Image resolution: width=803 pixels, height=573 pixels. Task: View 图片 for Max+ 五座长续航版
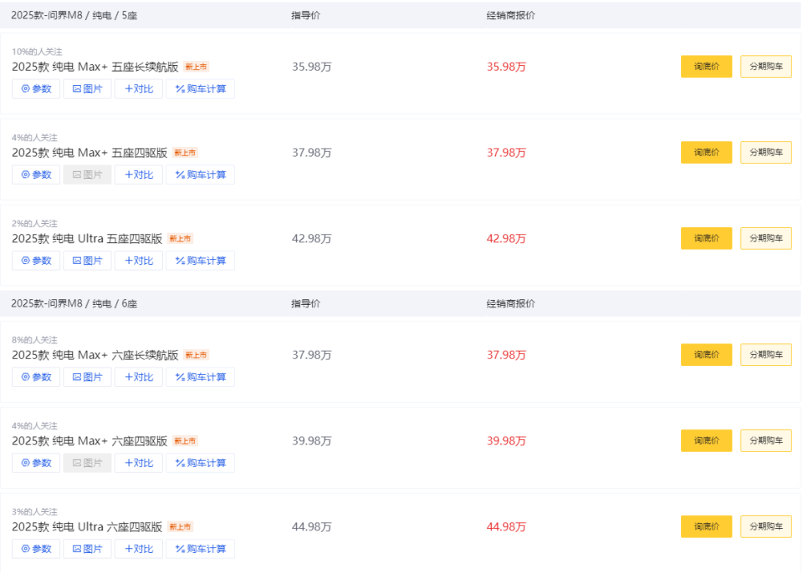click(x=87, y=89)
